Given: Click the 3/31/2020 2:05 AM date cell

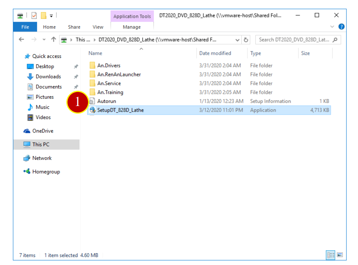Looking at the screenshot, I should [220, 92].
